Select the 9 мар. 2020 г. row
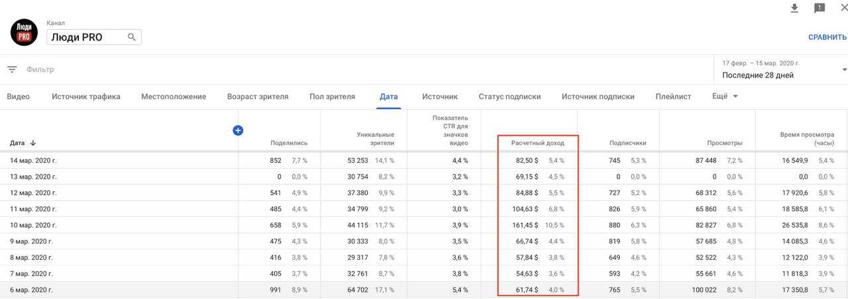 (424, 241)
